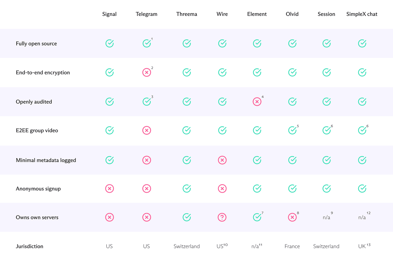Click Session's Openly audited checkmark
Viewport: 393px width, 261px height.
[326, 102]
